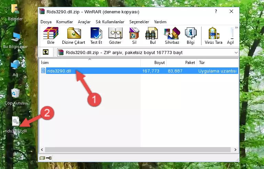Run the Test Et archive test
The height and width of the screenshot is (169, 264).
[x=96, y=36]
